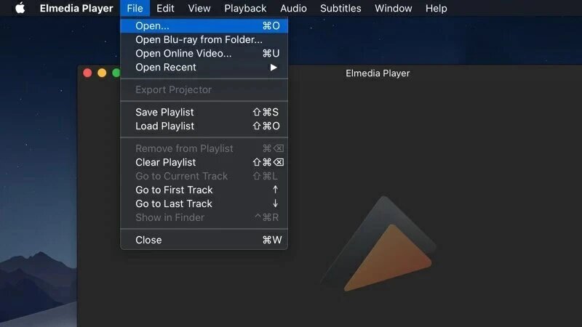The image size is (582, 327).
Task: Open the View menu
Action: click(199, 8)
